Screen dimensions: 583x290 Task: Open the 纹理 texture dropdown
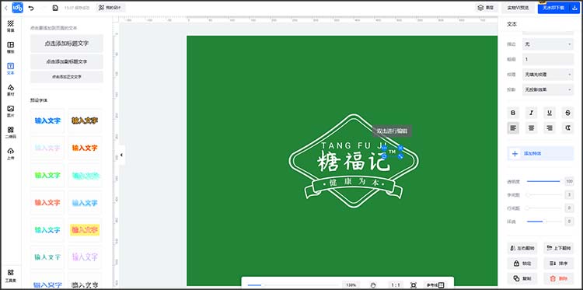[548, 75]
